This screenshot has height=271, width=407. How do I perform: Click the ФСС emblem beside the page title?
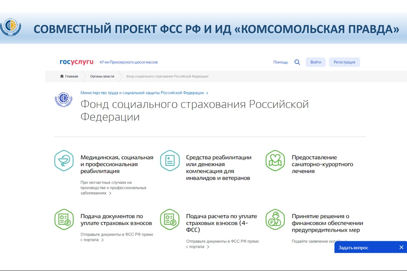click(63, 100)
